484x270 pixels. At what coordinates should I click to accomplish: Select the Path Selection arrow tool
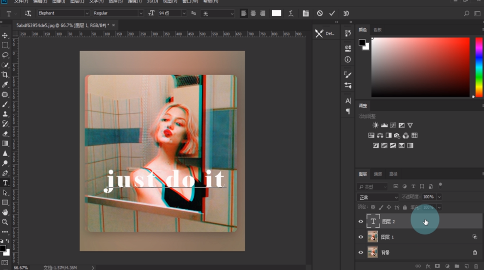point(5,192)
